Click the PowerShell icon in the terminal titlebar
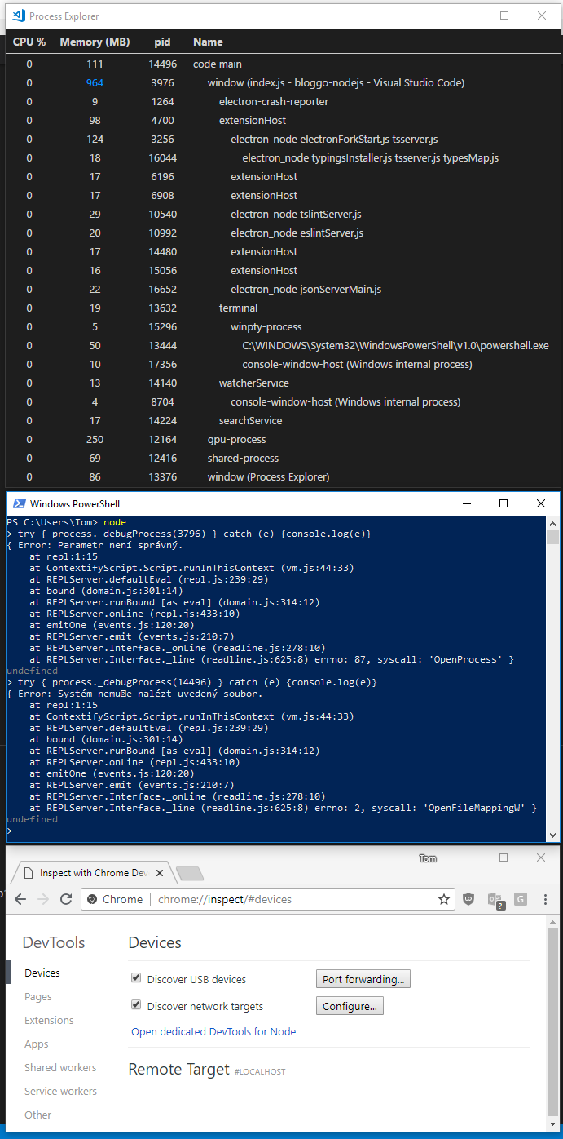This screenshot has width=563, height=1139. pos(18,503)
